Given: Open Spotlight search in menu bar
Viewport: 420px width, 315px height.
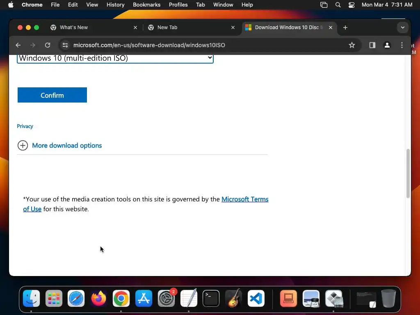Looking at the screenshot, I should coord(338,5).
